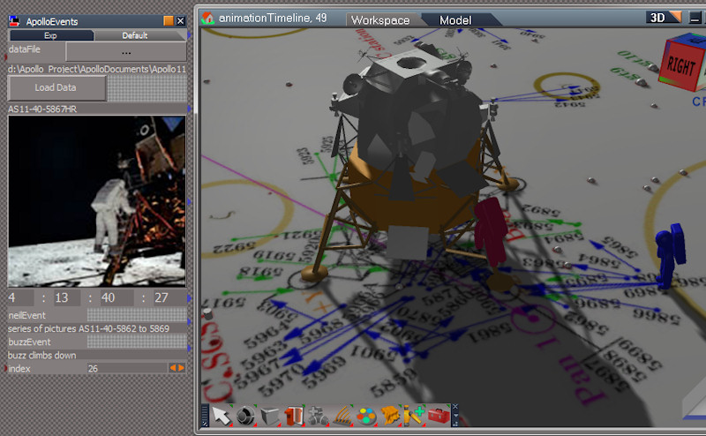Viewport: 706px width, 436px height.
Task: Click the blue connector beside Default tab
Action: (189, 35)
